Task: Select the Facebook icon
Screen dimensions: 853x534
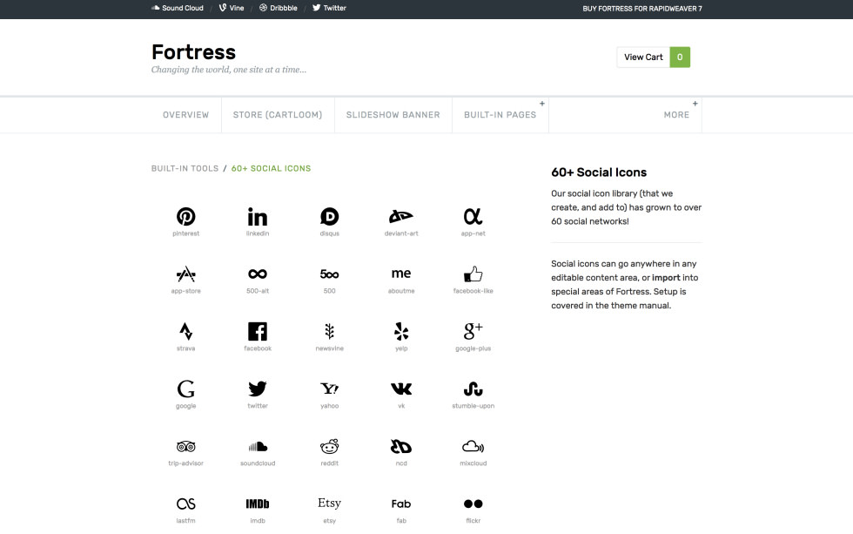Action: [258, 331]
